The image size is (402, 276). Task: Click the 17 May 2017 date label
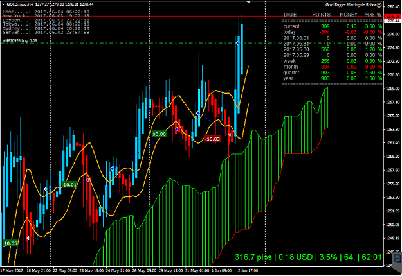click(12, 270)
